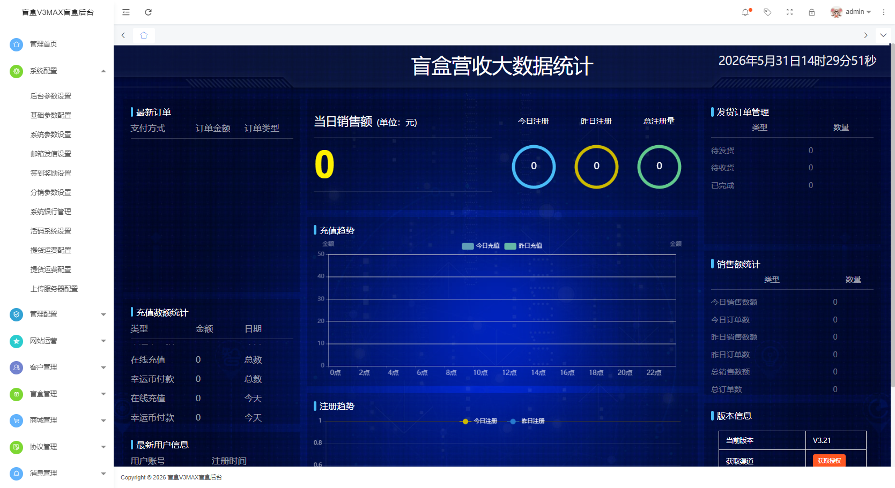Open the notifications bell

[745, 12]
